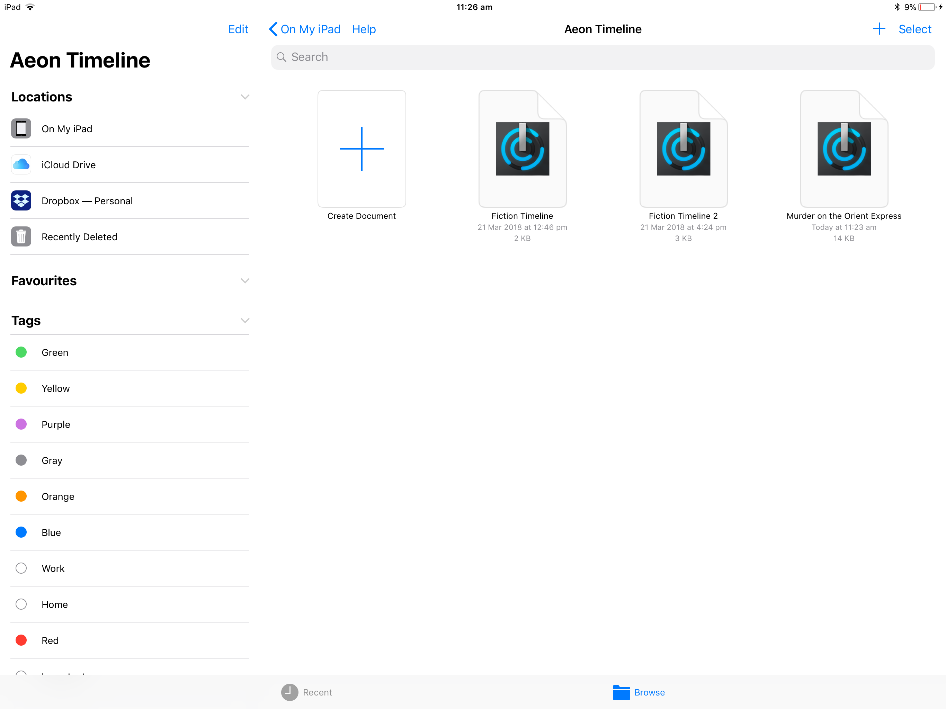The width and height of the screenshot is (946, 709).
Task: Open the Help link
Action: (x=364, y=29)
